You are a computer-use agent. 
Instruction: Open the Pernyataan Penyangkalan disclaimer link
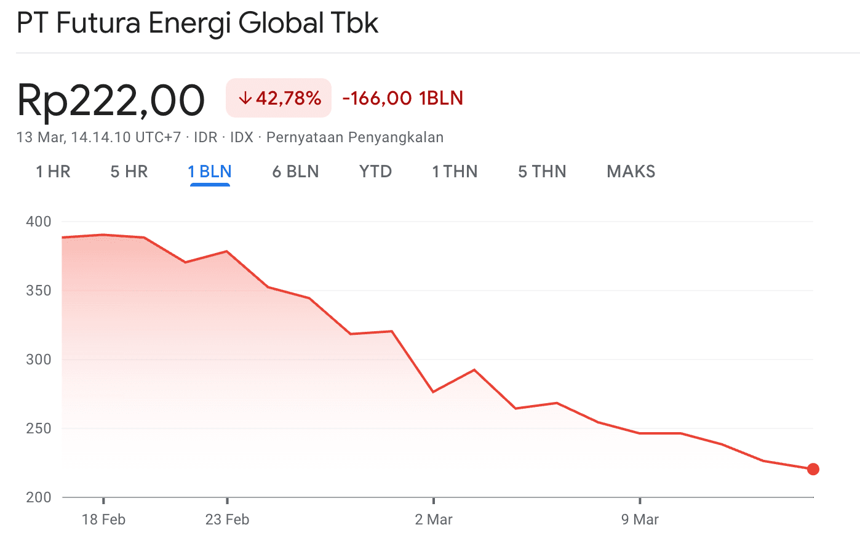[x=354, y=137]
